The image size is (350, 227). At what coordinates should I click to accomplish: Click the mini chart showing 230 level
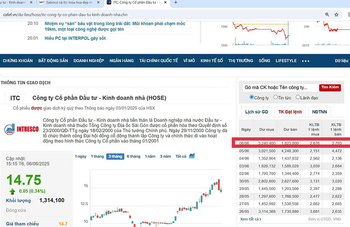(x=326, y=34)
